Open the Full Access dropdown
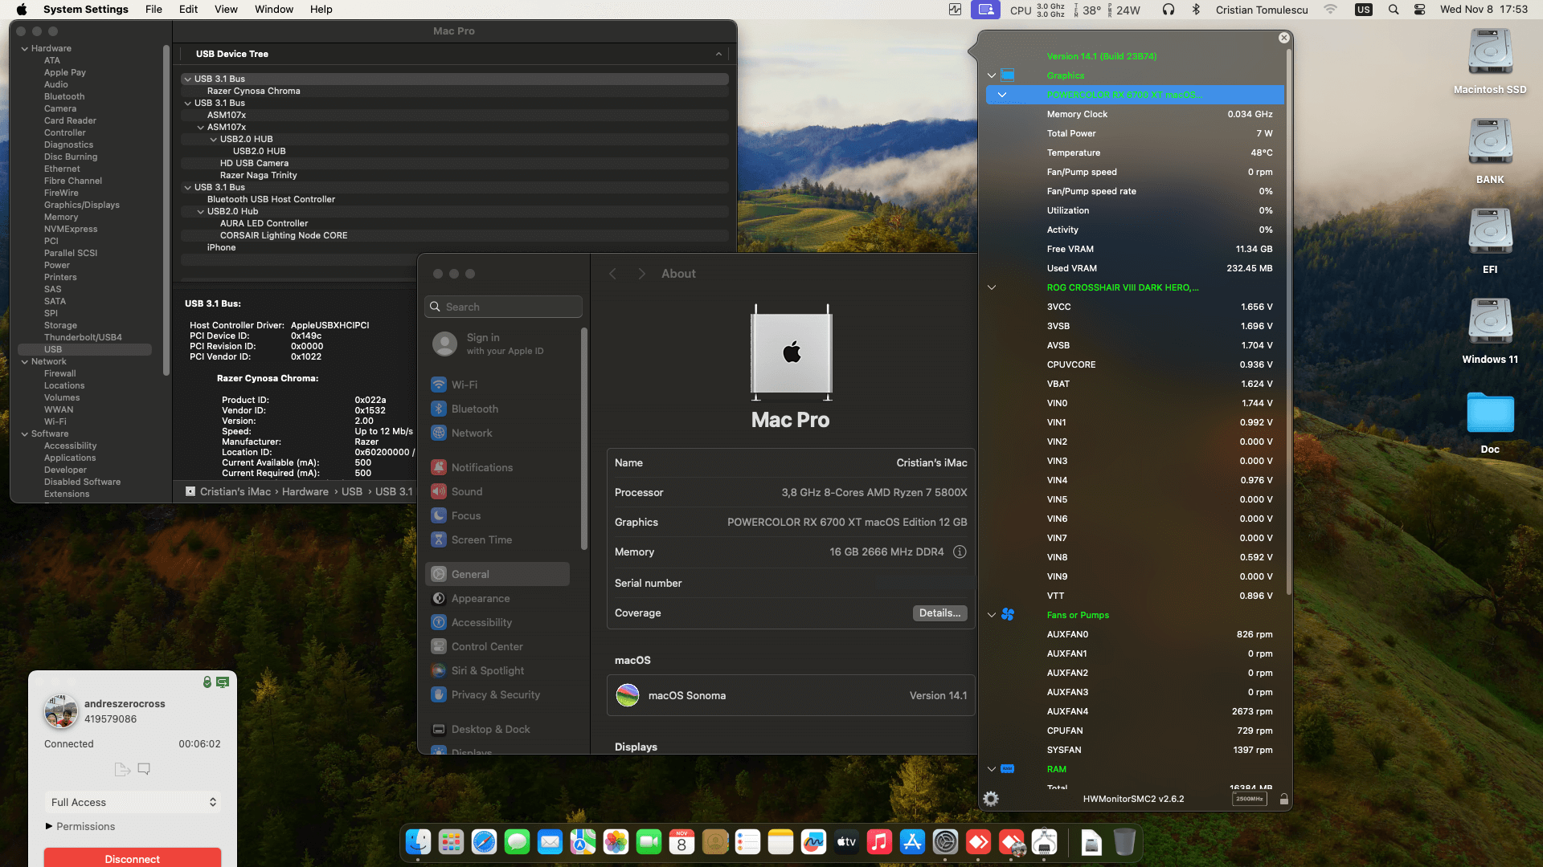This screenshot has width=1543, height=867. (133, 802)
